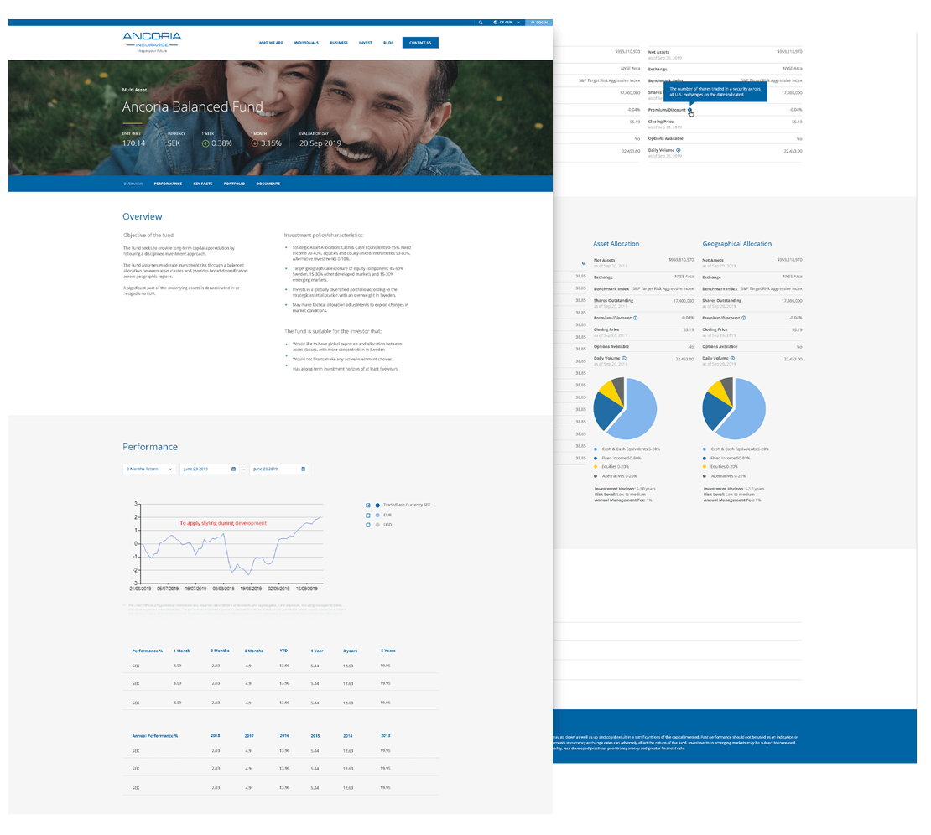The width and height of the screenshot is (931, 835).
Task: Click the Performance section heading
Action: (150, 448)
